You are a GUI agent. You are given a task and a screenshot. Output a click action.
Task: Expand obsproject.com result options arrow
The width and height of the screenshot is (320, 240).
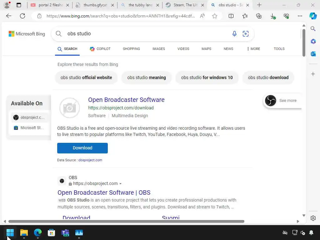click(x=120, y=184)
